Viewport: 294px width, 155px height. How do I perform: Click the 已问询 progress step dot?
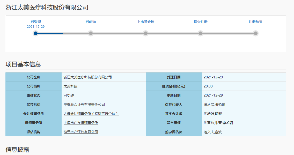pyautogui.click(x=91, y=33)
